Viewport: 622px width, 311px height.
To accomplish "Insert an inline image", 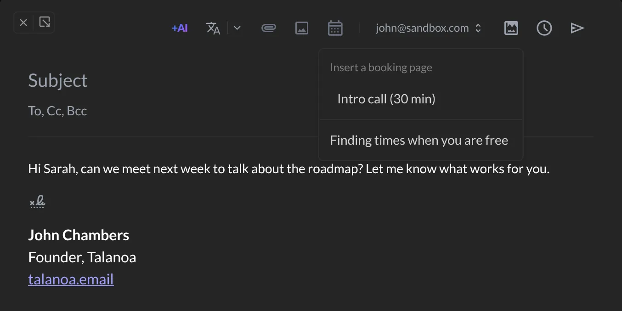I will click(x=301, y=28).
